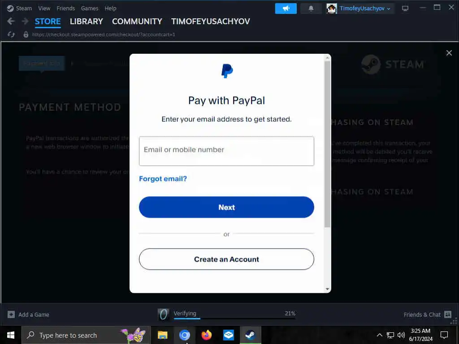The height and width of the screenshot is (344, 459).
Task: Click the Steam window resize grip
Action: tap(455, 322)
